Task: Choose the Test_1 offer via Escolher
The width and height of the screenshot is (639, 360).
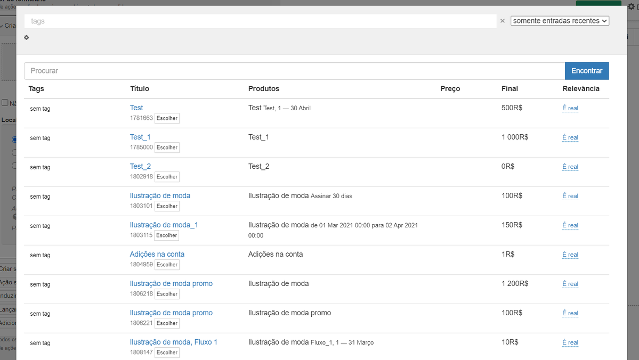Action: click(167, 148)
